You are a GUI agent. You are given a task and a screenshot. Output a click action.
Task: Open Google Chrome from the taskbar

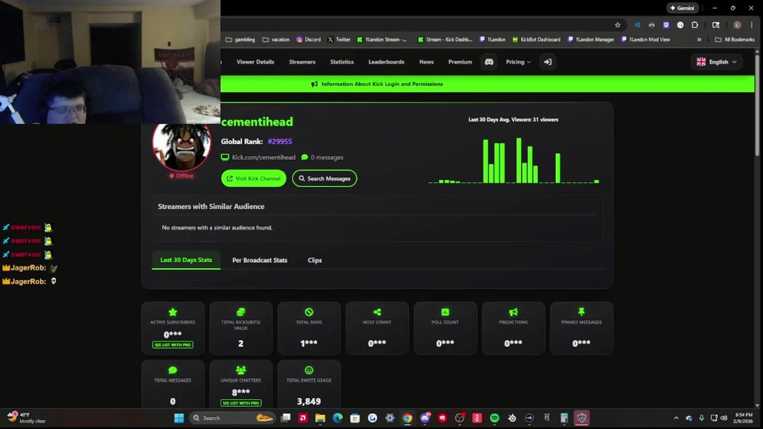[407, 418]
